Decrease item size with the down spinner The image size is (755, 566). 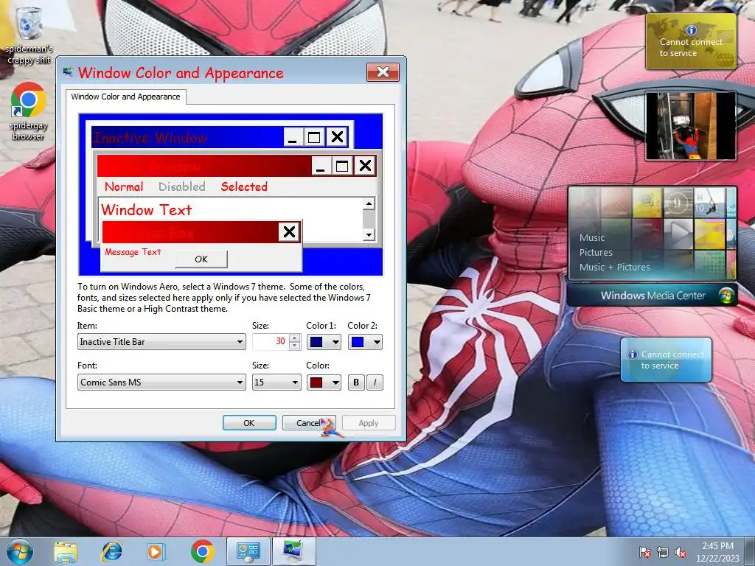(295, 346)
